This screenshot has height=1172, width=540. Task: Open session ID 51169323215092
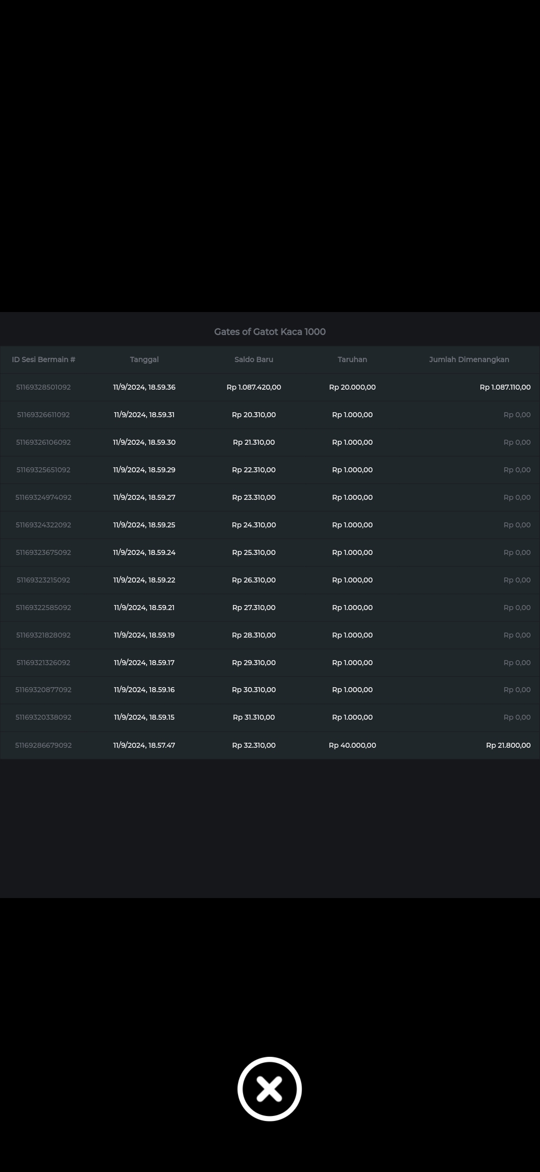(x=43, y=580)
